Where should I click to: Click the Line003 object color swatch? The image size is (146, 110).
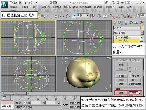[142, 28]
